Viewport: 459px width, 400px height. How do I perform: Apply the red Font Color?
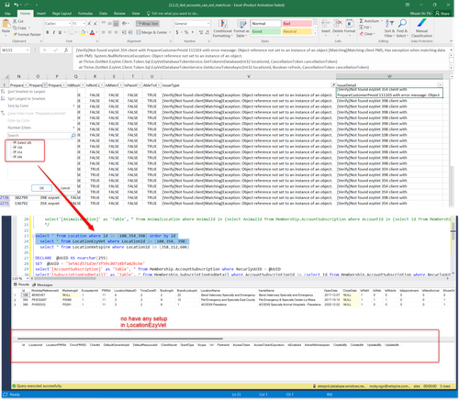point(92,32)
